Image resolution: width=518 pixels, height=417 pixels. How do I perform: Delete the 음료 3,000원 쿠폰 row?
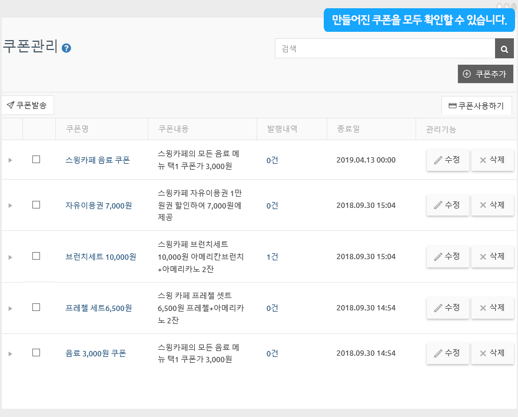[492, 353]
